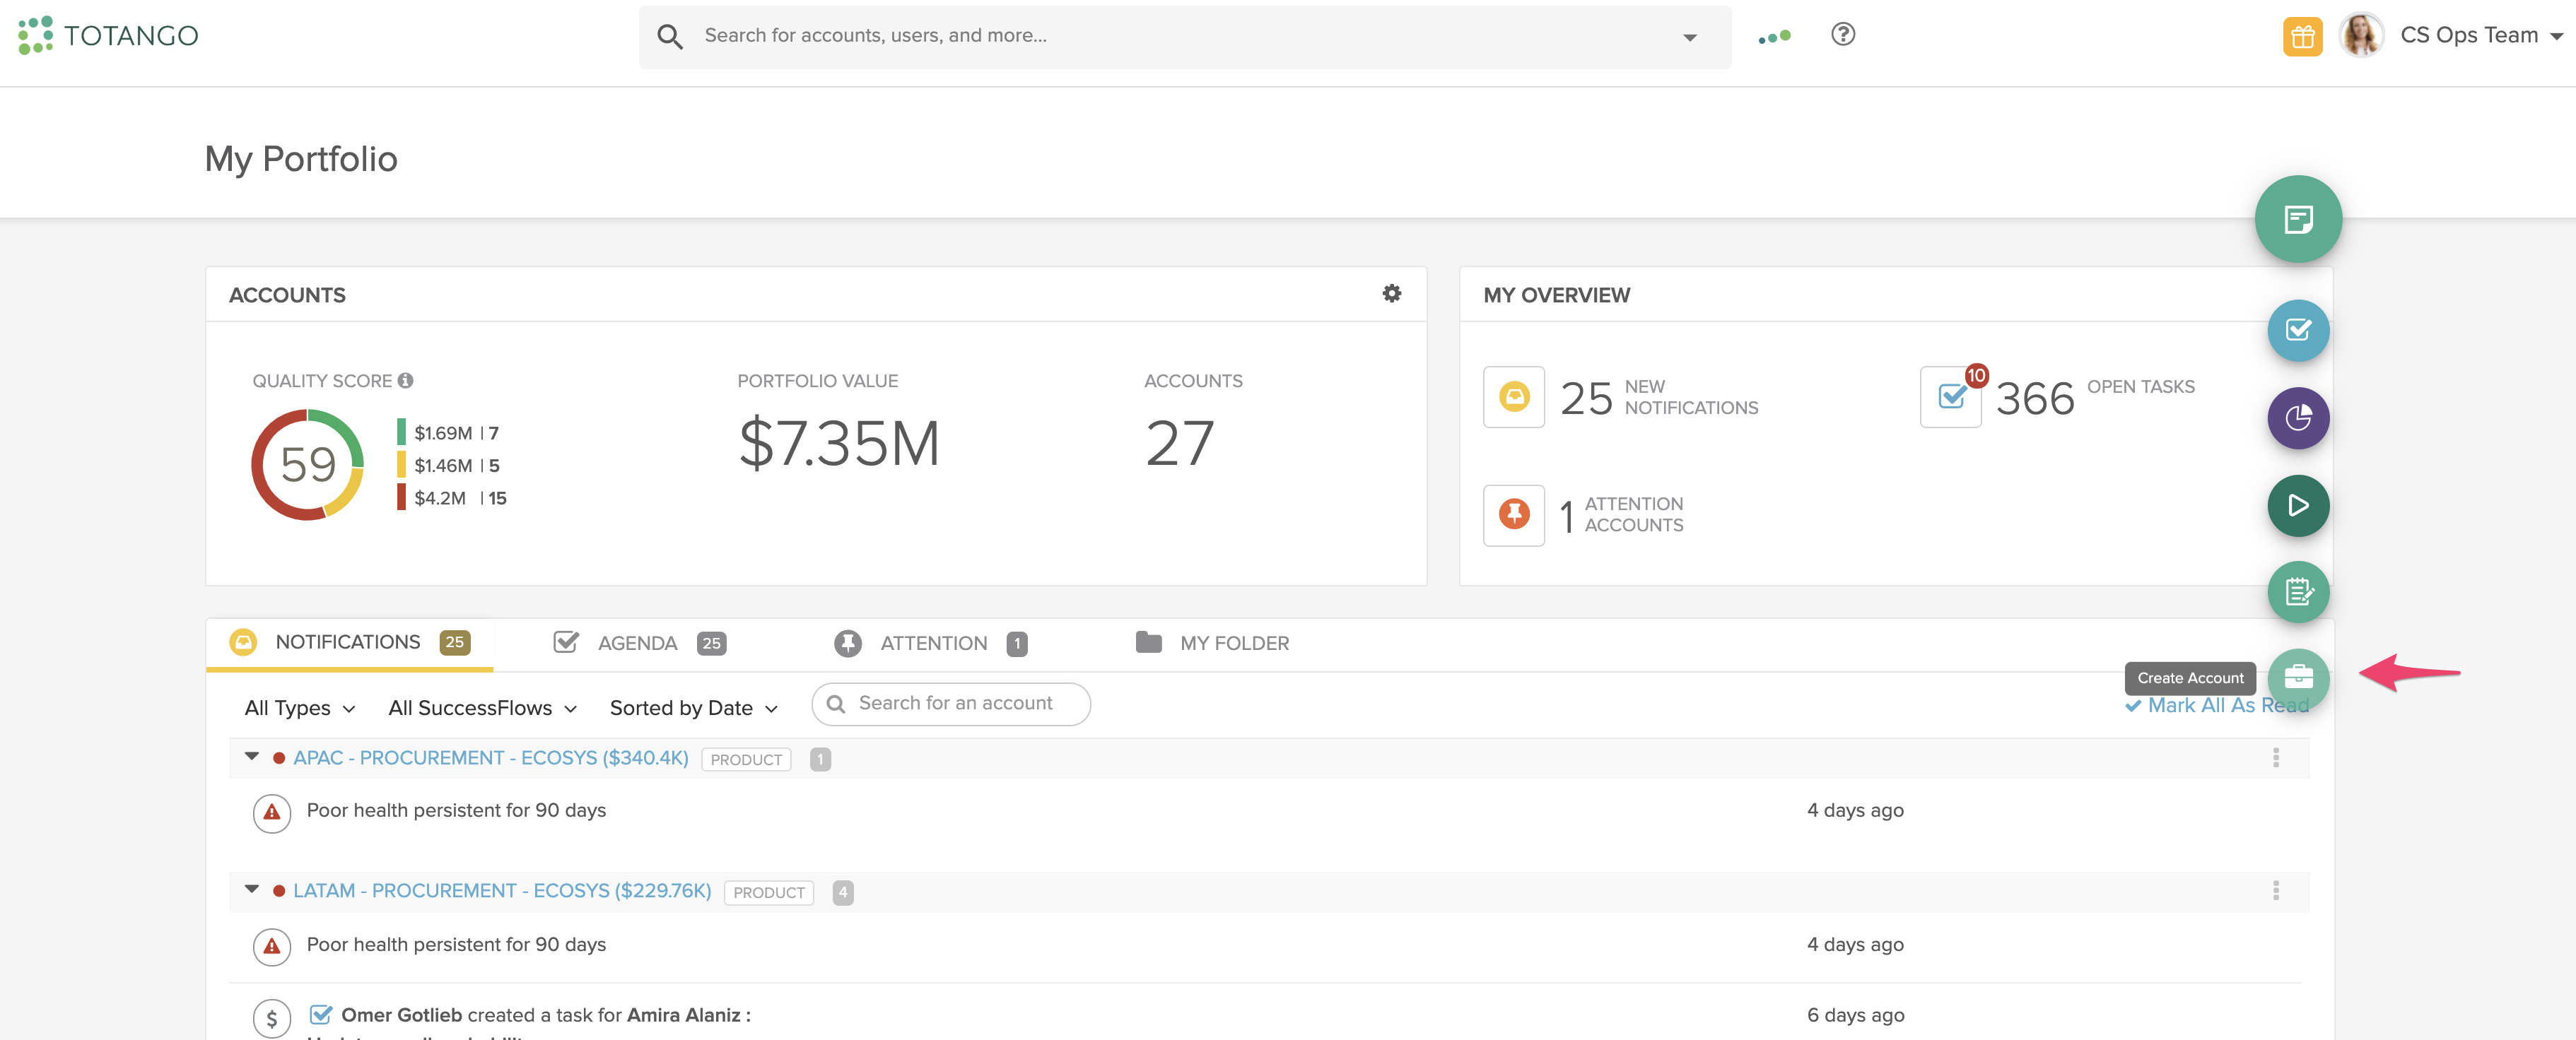Click the open tasks checkbox icon

[x=1950, y=396]
